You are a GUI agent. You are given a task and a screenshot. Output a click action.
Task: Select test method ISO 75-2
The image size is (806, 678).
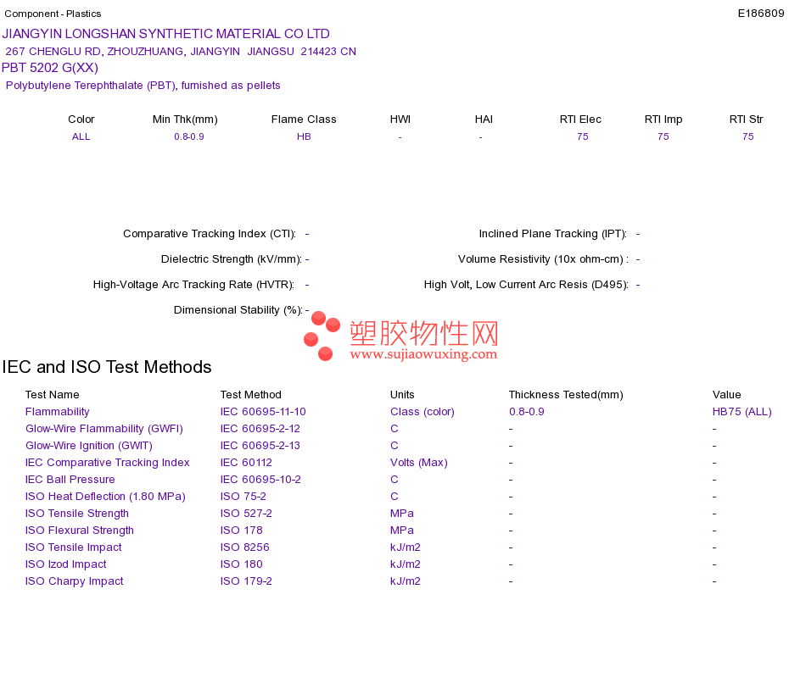(x=243, y=496)
